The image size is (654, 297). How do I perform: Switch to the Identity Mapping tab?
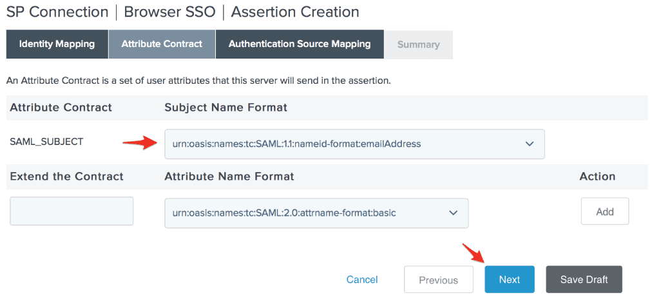click(57, 44)
